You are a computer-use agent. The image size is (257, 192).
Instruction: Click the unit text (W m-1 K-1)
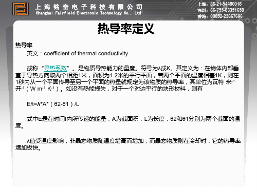click(x=43, y=89)
